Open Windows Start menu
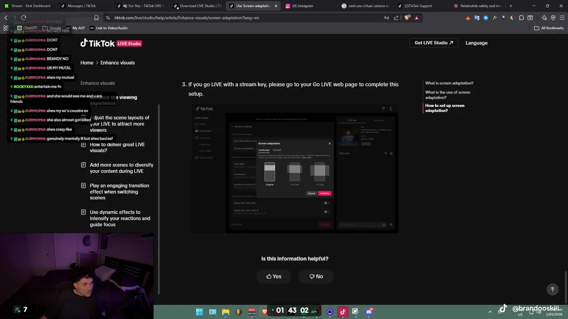This screenshot has width=568, height=319. click(x=200, y=311)
